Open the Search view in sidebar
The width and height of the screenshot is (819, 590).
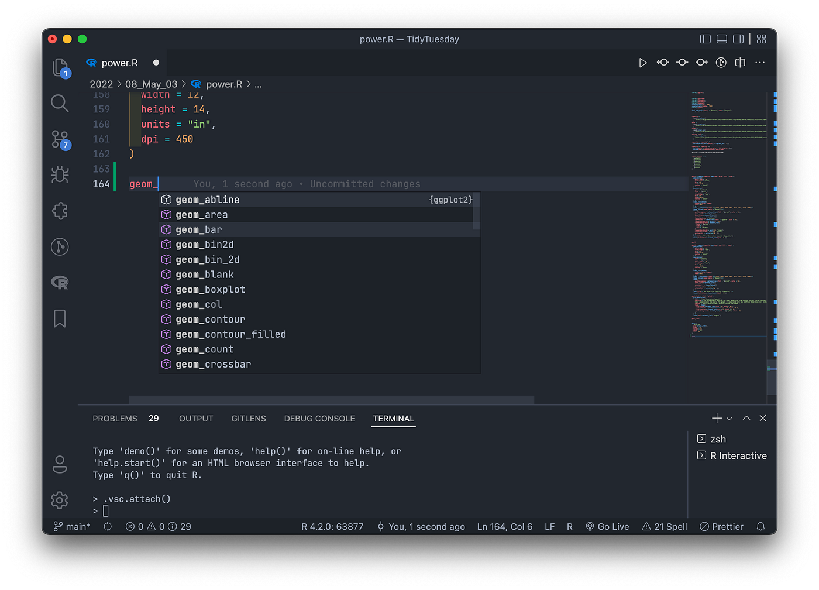tap(60, 104)
